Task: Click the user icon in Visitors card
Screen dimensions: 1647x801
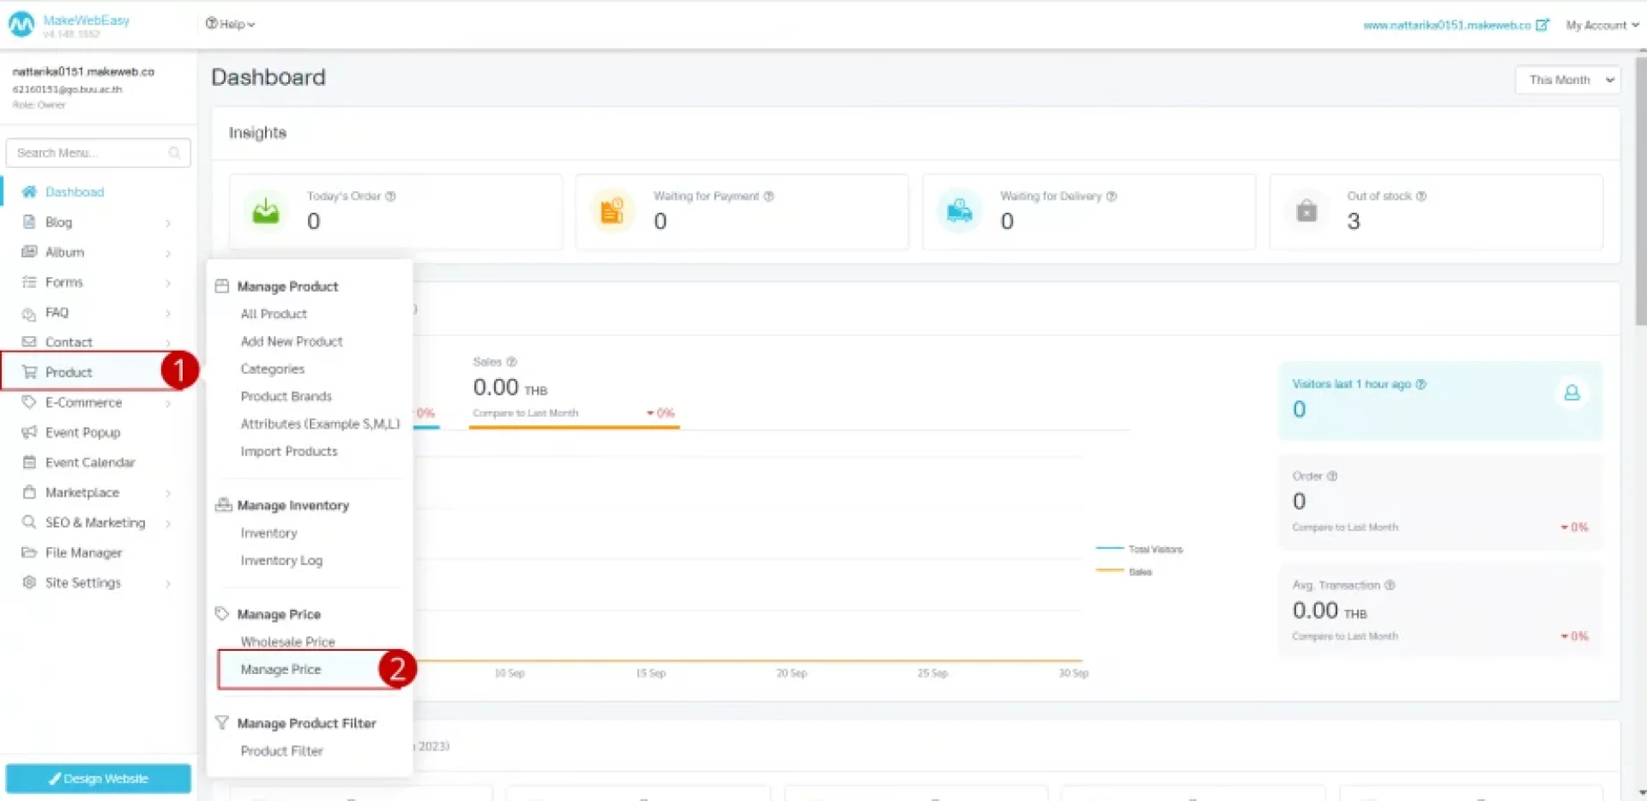Action: pyautogui.click(x=1572, y=393)
